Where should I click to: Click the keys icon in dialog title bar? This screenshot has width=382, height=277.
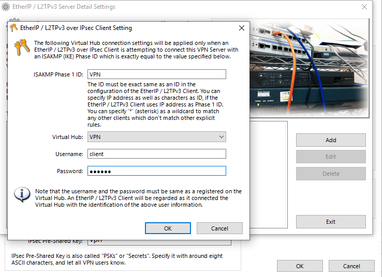[x=14, y=28]
